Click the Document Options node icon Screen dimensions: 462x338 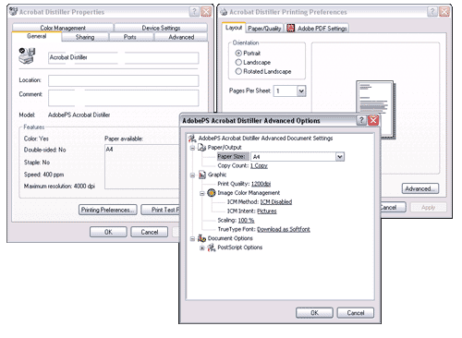[201, 238]
